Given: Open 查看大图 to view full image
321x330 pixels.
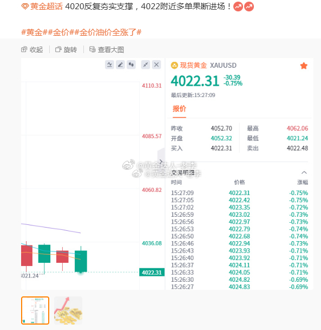Looking at the screenshot, I should [x=107, y=50].
